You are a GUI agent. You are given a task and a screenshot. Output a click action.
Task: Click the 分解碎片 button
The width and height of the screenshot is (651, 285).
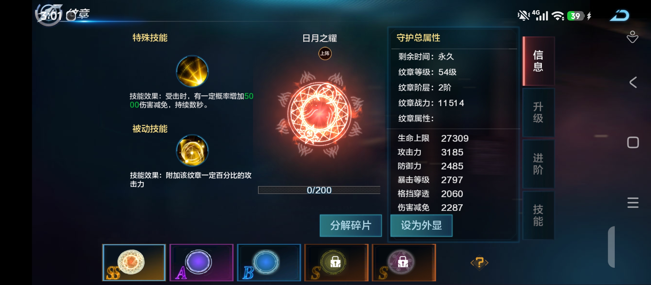(351, 226)
